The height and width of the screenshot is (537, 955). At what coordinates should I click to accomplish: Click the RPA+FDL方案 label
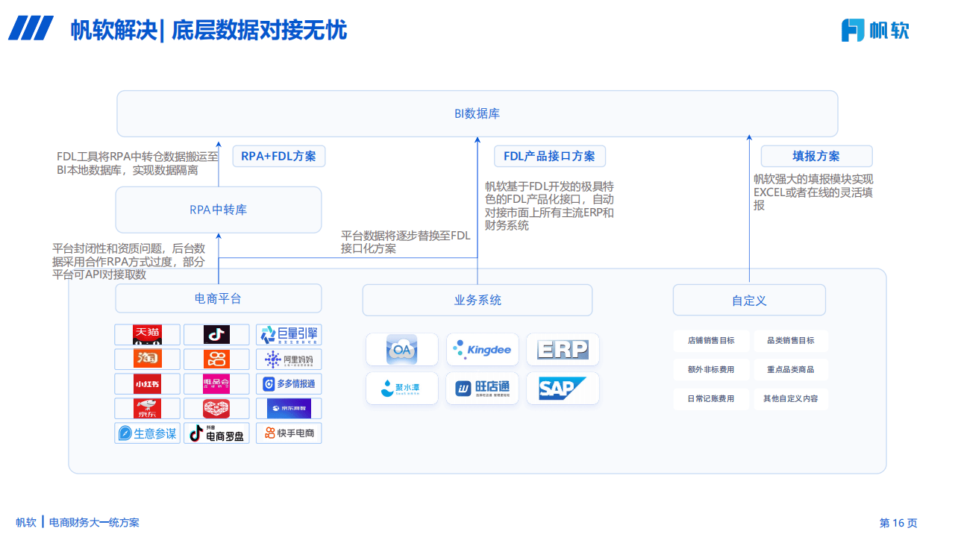pos(278,156)
